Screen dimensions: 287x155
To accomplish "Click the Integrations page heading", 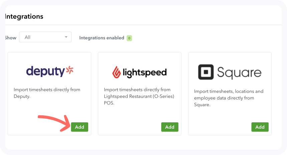I will pyautogui.click(x=24, y=16).
